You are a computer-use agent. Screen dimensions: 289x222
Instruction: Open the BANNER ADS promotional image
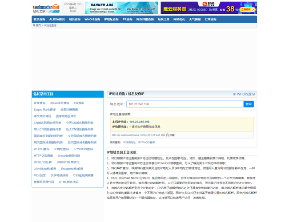[121, 8]
